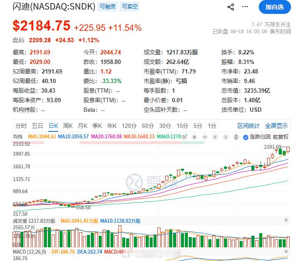Click the 货币单位 value USD
The width and height of the screenshot is (304, 261).
tap(256, 110)
